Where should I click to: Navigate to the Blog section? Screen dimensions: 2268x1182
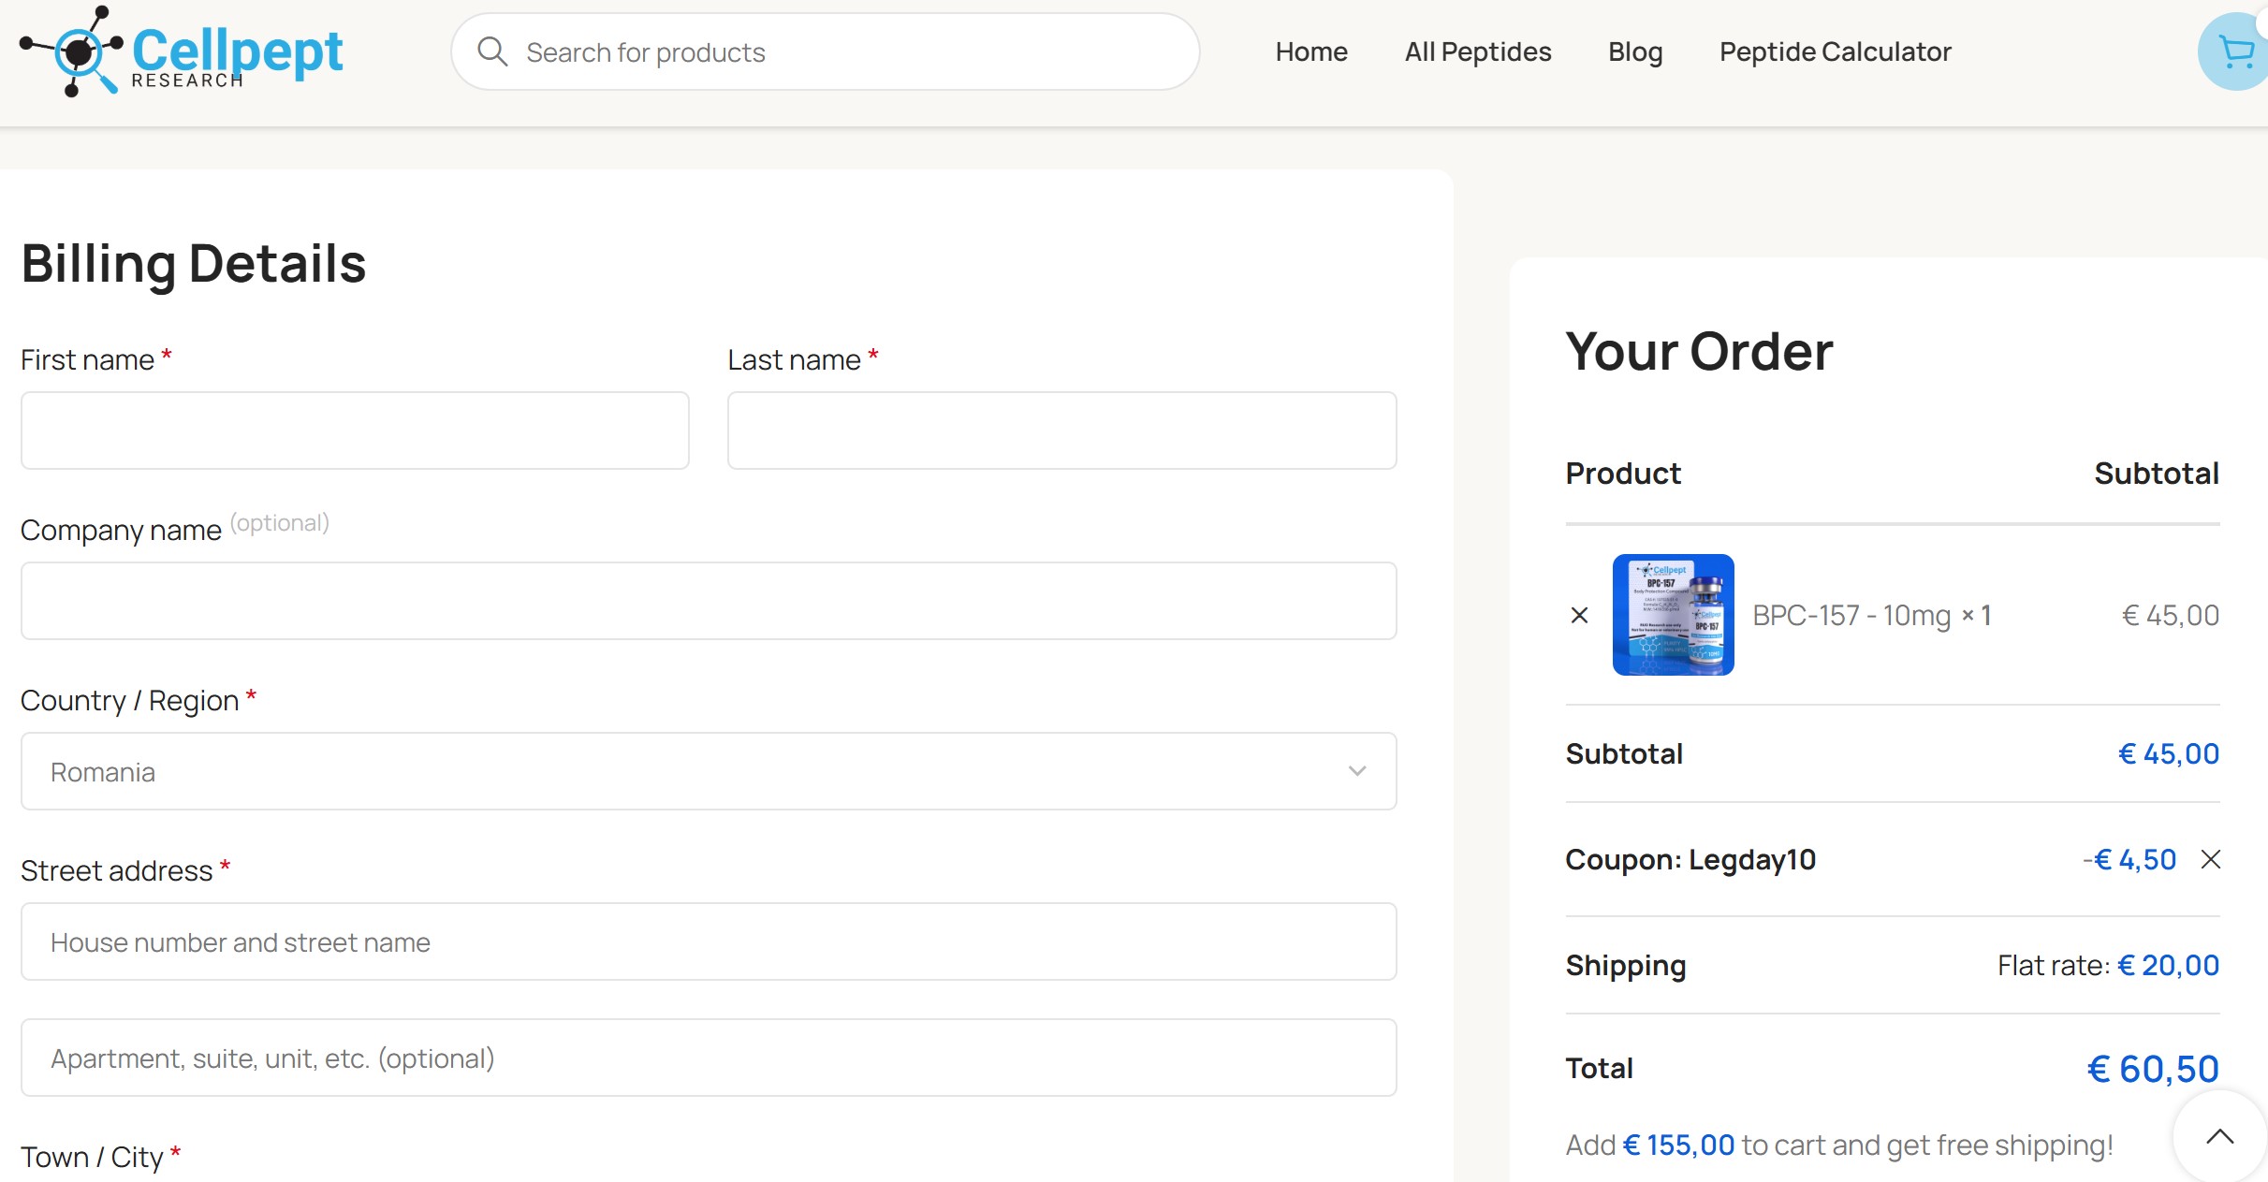click(x=1634, y=51)
